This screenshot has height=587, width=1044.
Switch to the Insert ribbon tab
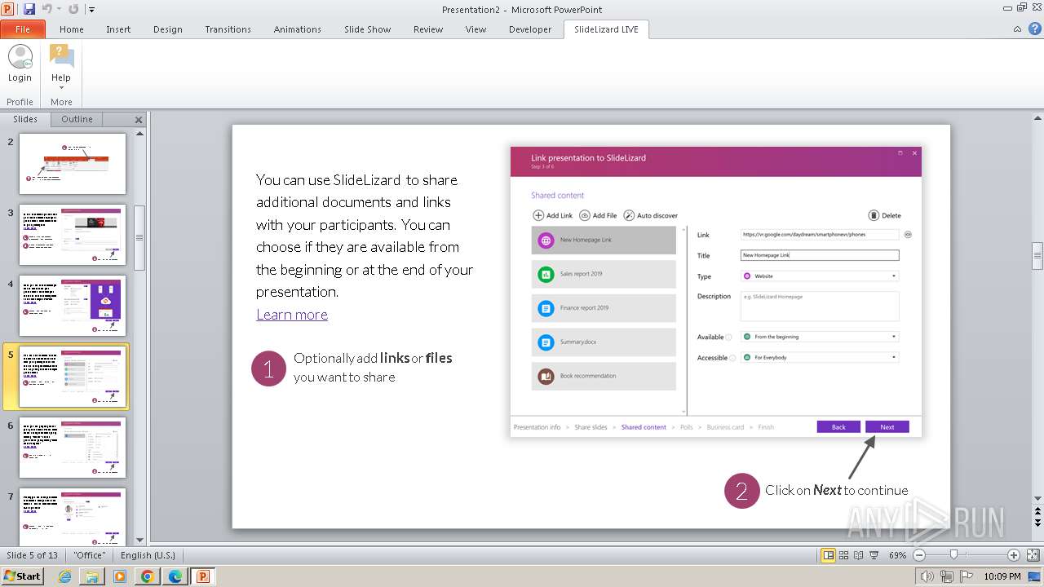(x=118, y=29)
